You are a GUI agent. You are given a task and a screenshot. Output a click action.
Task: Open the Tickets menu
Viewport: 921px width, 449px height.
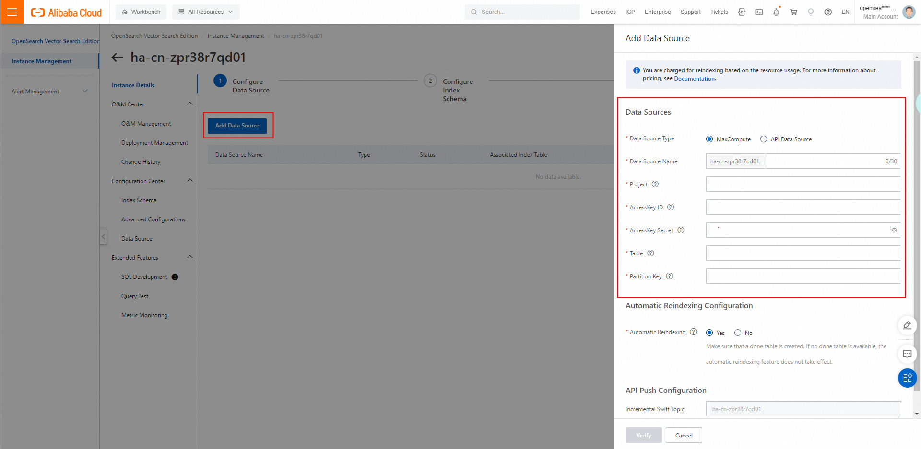(719, 12)
